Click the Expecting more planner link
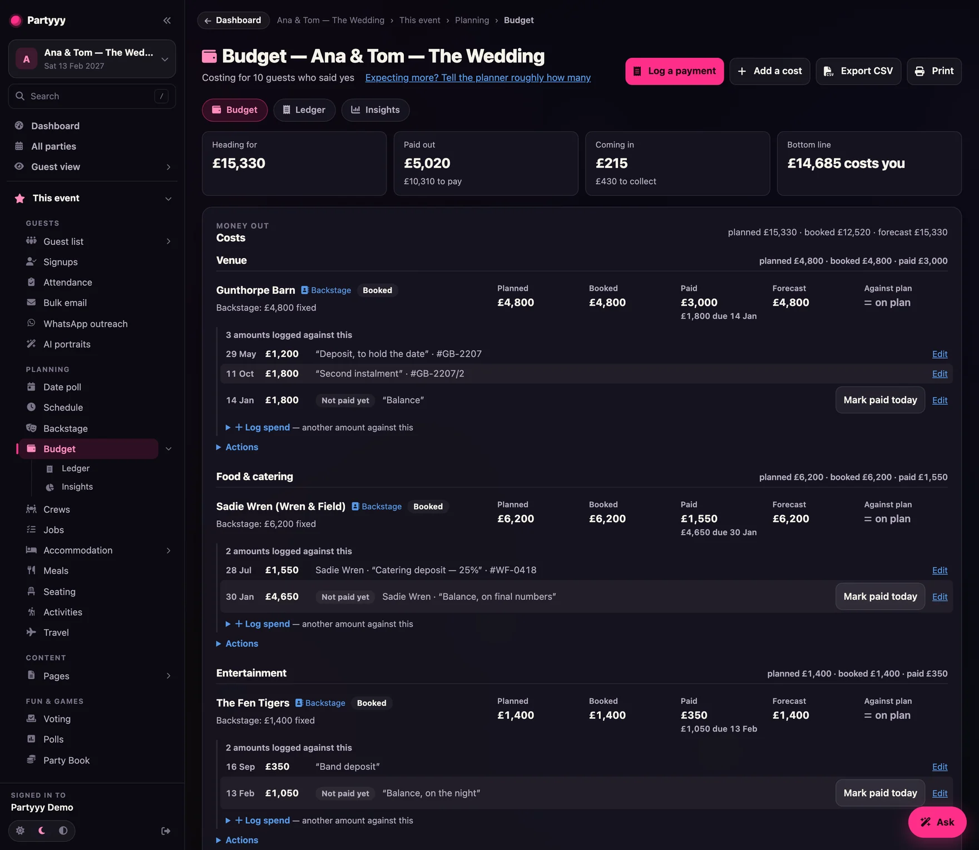This screenshot has height=850, width=979. click(478, 78)
